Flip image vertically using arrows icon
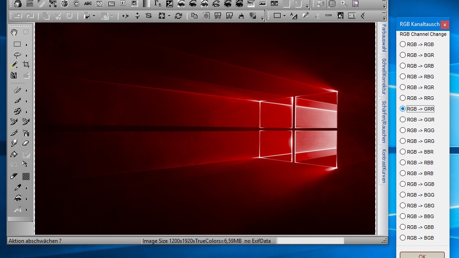Screen dimensions: 459x258 pyautogui.click(x=137, y=16)
